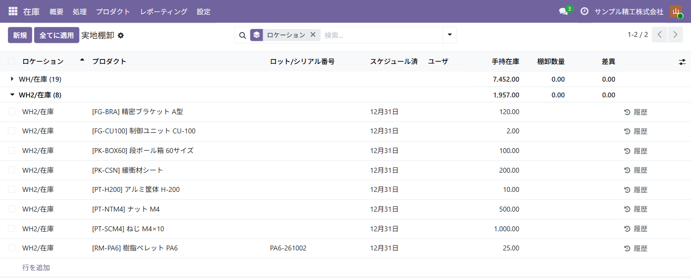The height and width of the screenshot is (278, 691).
Task: Open 履歴 for 精密ブラケット A型
Action: coord(636,112)
